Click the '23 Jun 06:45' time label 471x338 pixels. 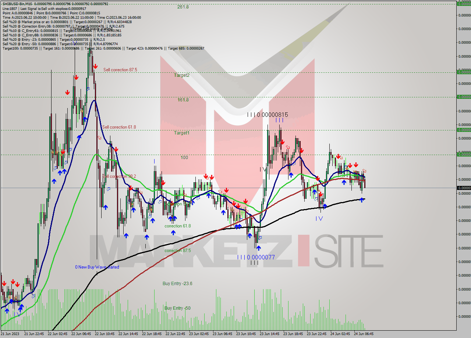point(222,334)
